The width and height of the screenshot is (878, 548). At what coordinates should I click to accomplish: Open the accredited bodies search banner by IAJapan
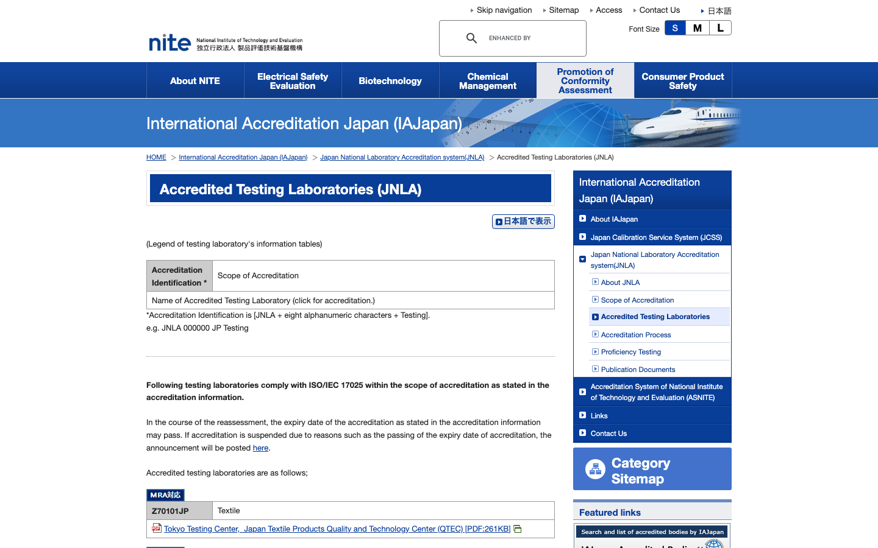(652, 536)
